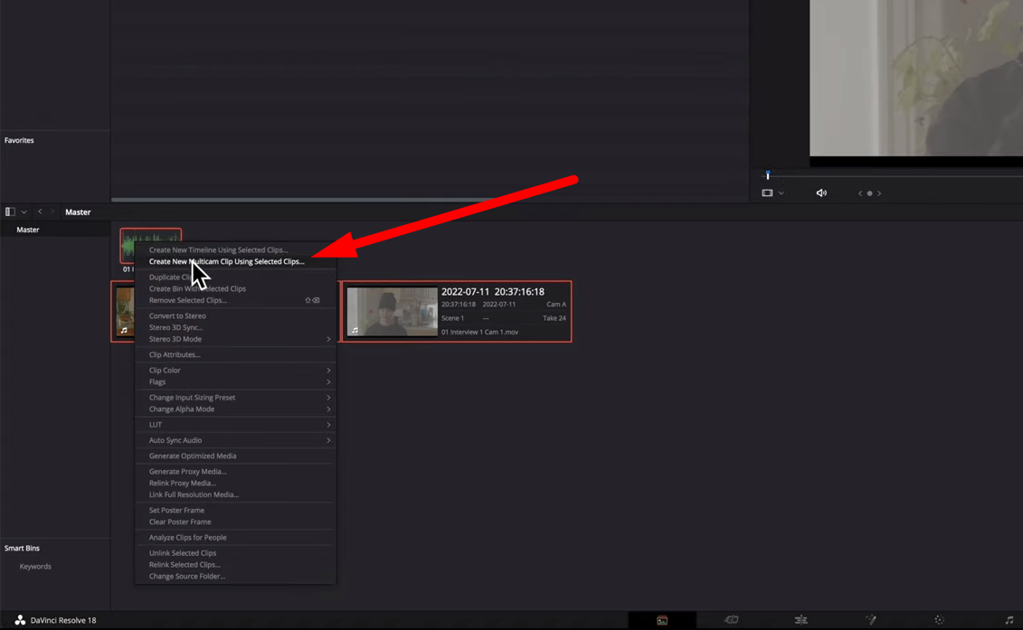Choose Create New Multicam Clip Using Selected Clips
Image resolution: width=1023 pixels, height=630 pixels.
227,261
